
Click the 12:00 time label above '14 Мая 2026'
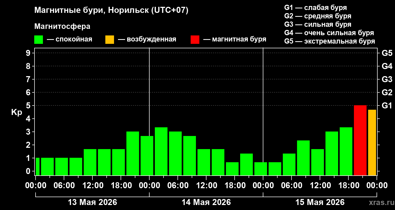[206, 185]
